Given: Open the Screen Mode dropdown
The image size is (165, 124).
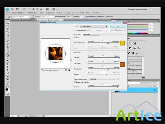Looking at the screenshot, I should click(55, 9).
